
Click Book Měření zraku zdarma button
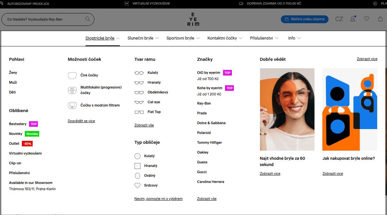click(x=305, y=19)
